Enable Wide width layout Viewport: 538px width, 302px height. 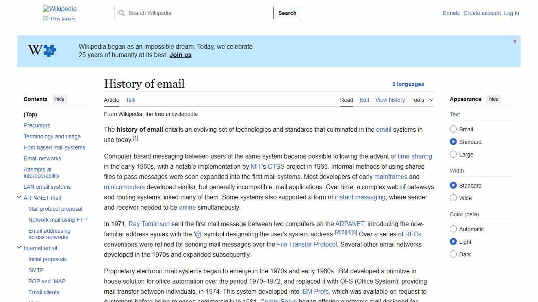click(453, 198)
